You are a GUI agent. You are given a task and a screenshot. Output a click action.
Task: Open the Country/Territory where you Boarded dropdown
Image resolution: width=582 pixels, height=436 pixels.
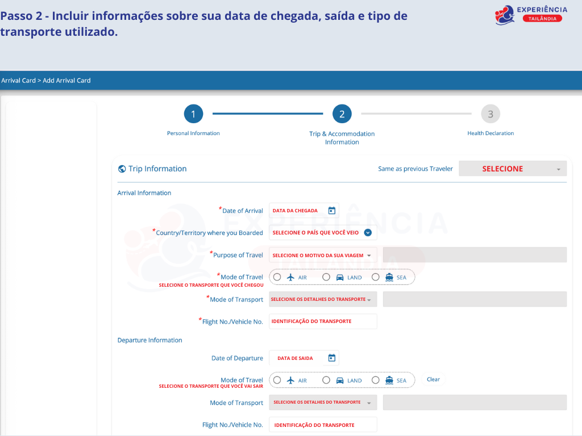coord(322,233)
